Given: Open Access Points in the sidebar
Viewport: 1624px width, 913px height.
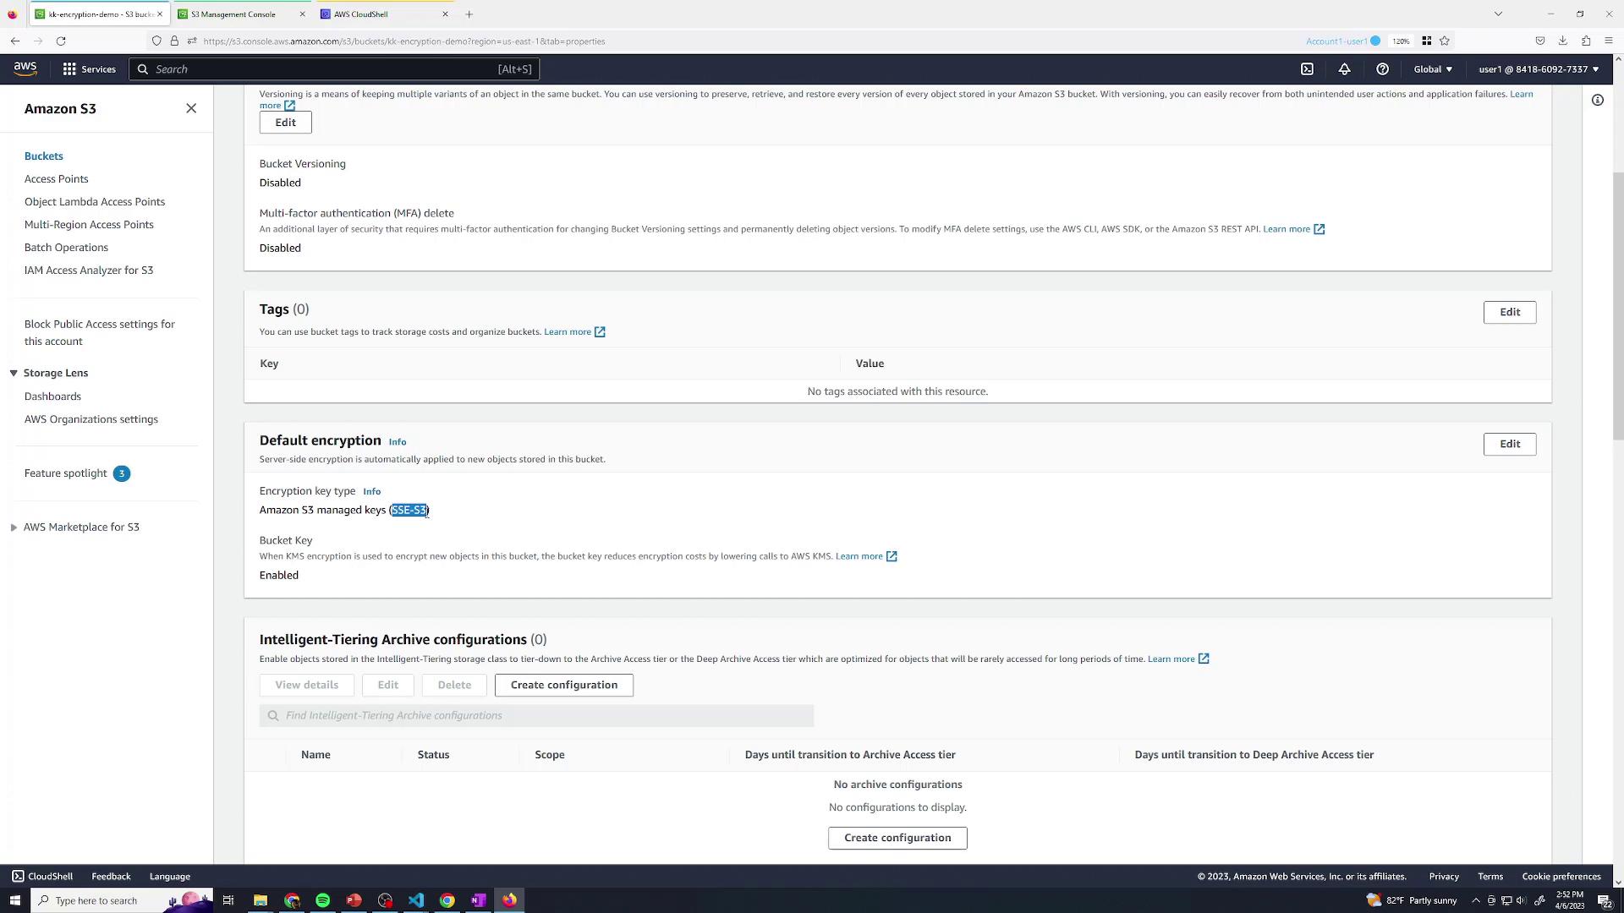Looking at the screenshot, I should coord(56,179).
